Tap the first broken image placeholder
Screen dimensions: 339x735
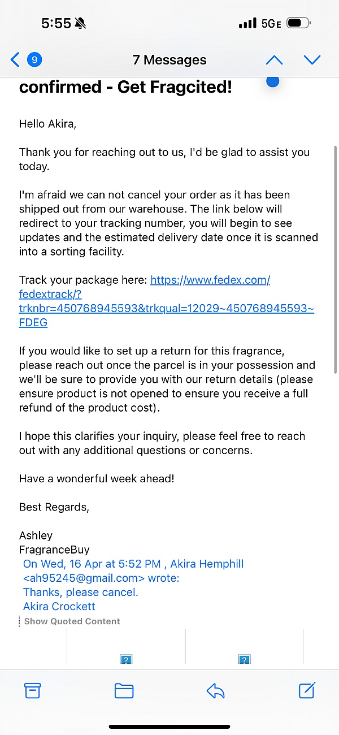click(x=126, y=659)
